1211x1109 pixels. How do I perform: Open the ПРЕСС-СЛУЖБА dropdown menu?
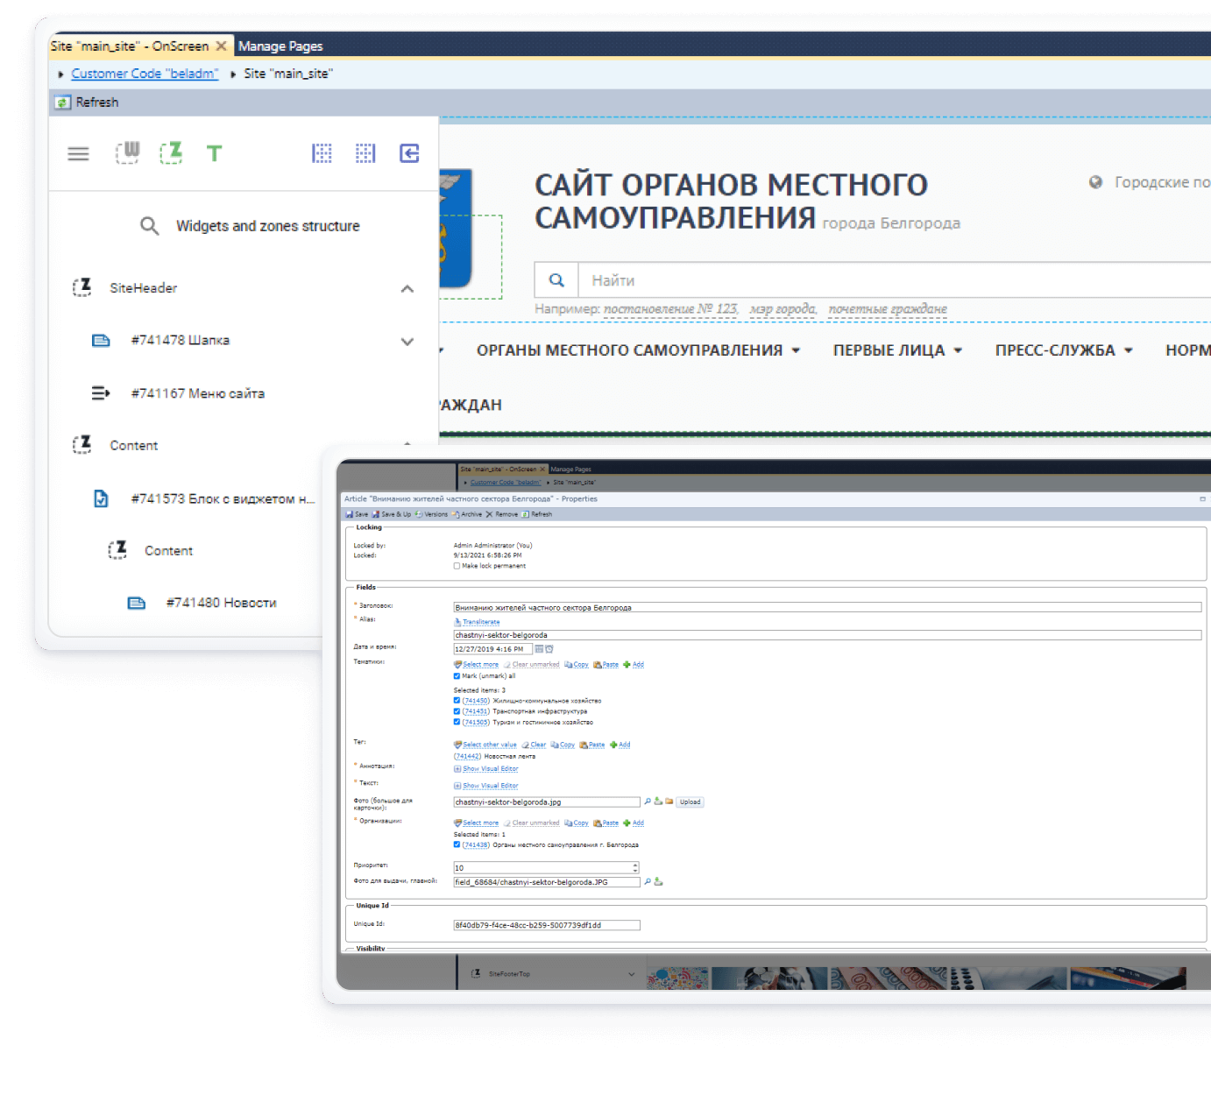coord(1064,350)
